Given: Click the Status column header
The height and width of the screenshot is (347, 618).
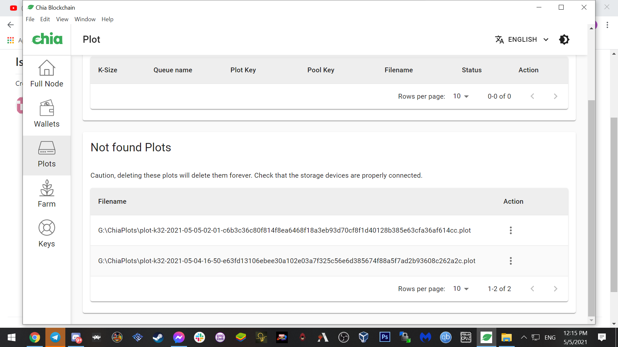Looking at the screenshot, I should [x=472, y=70].
